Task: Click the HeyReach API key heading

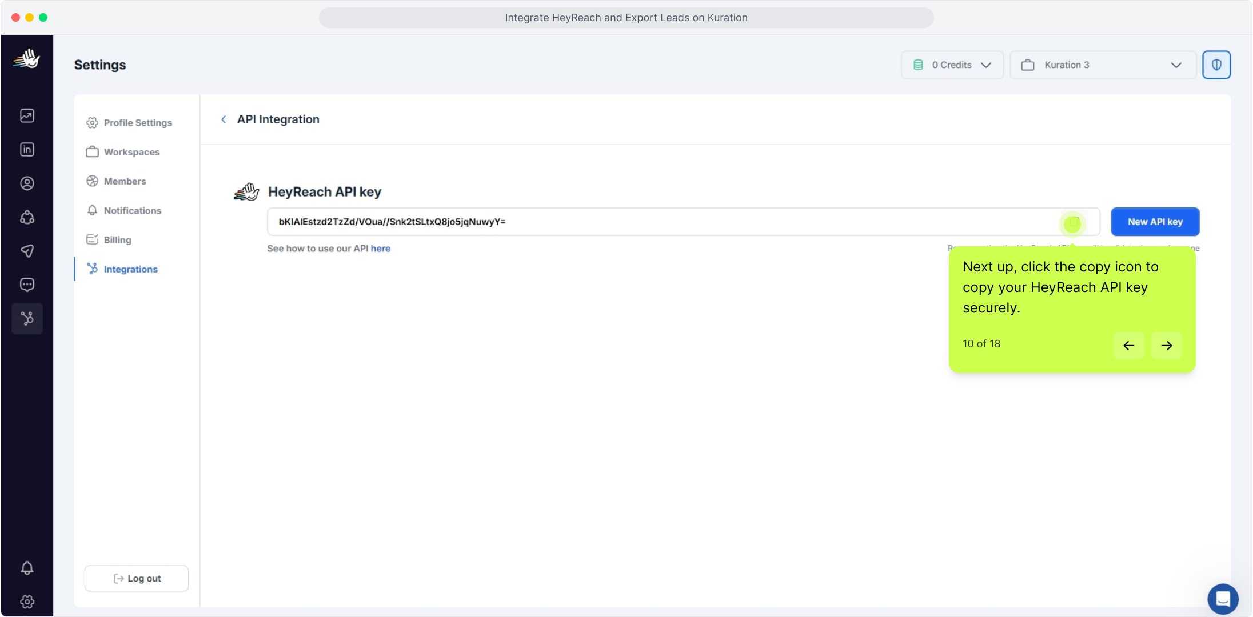Action: click(x=325, y=192)
